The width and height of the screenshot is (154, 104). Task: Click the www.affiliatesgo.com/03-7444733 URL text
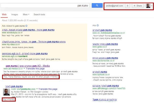pos(109,88)
